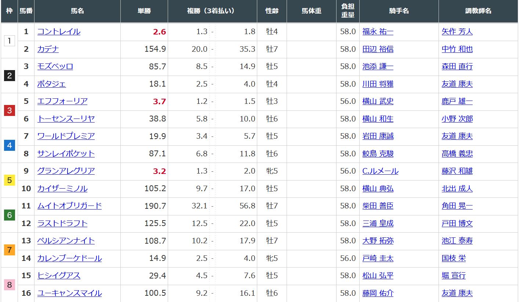The width and height of the screenshot is (520, 302).
Task: Click the orange frame 7 badge
Action: [x=10, y=250]
